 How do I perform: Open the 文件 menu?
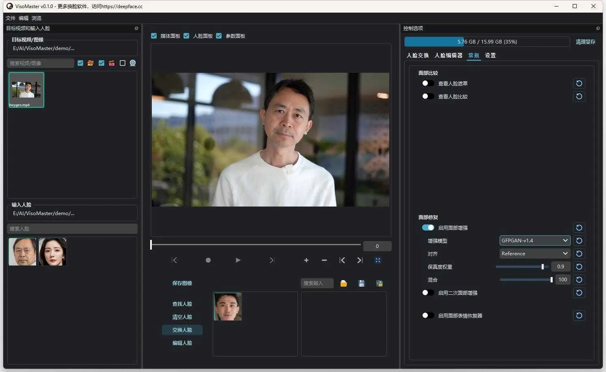[11, 18]
